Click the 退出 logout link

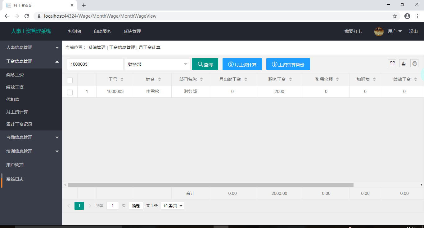point(413,31)
